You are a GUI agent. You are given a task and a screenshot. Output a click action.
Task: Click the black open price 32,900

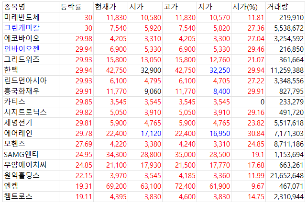(x=151, y=70)
